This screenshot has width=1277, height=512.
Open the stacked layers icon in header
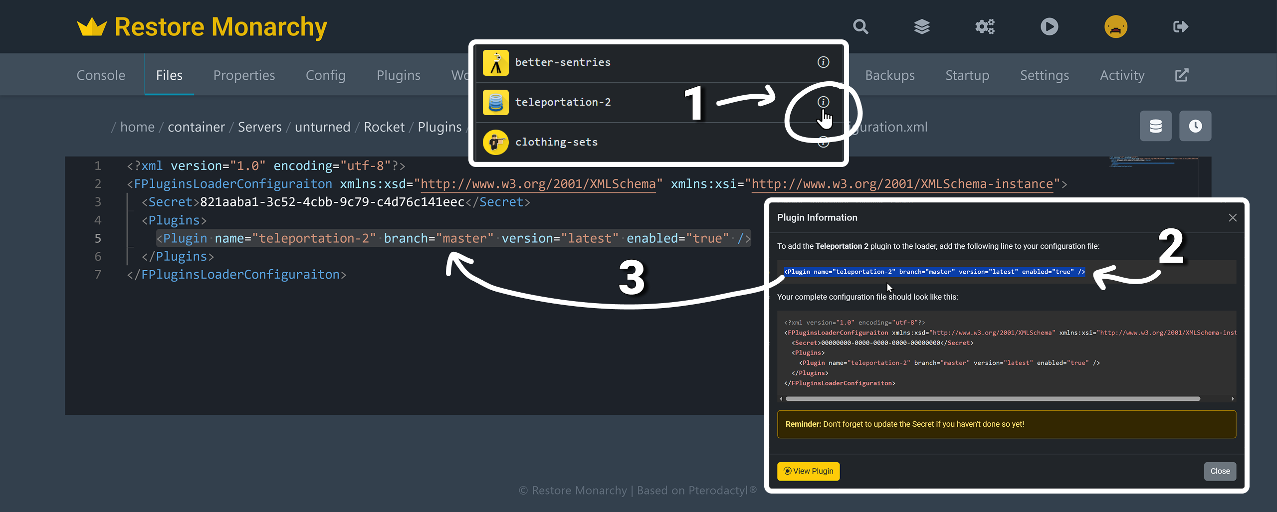pos(922,26)
